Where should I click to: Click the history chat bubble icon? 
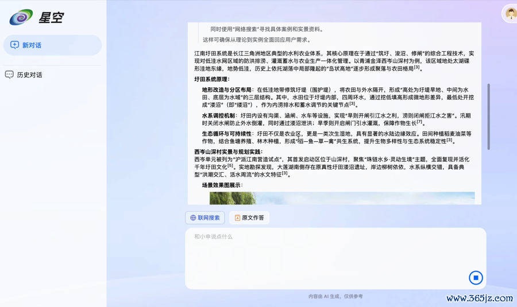click(9, 75)
